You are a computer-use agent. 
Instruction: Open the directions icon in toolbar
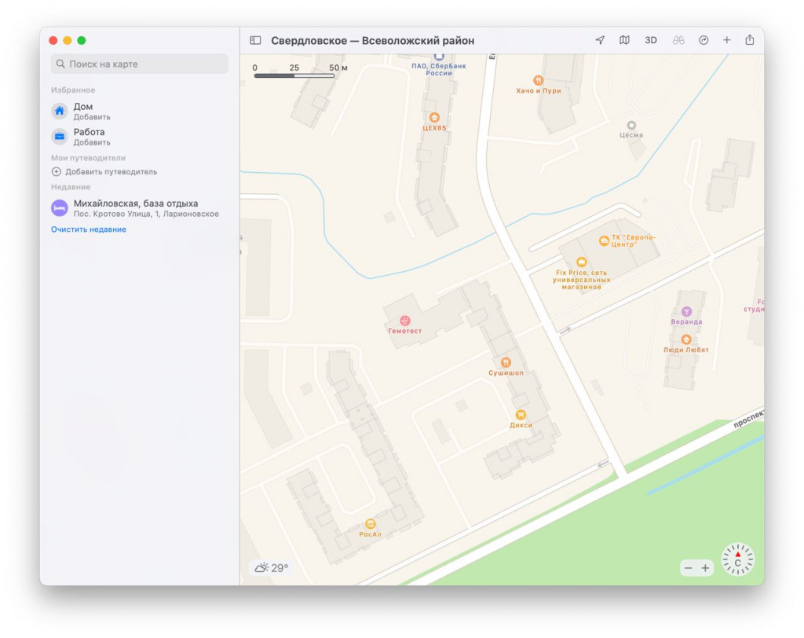[703, 40]
